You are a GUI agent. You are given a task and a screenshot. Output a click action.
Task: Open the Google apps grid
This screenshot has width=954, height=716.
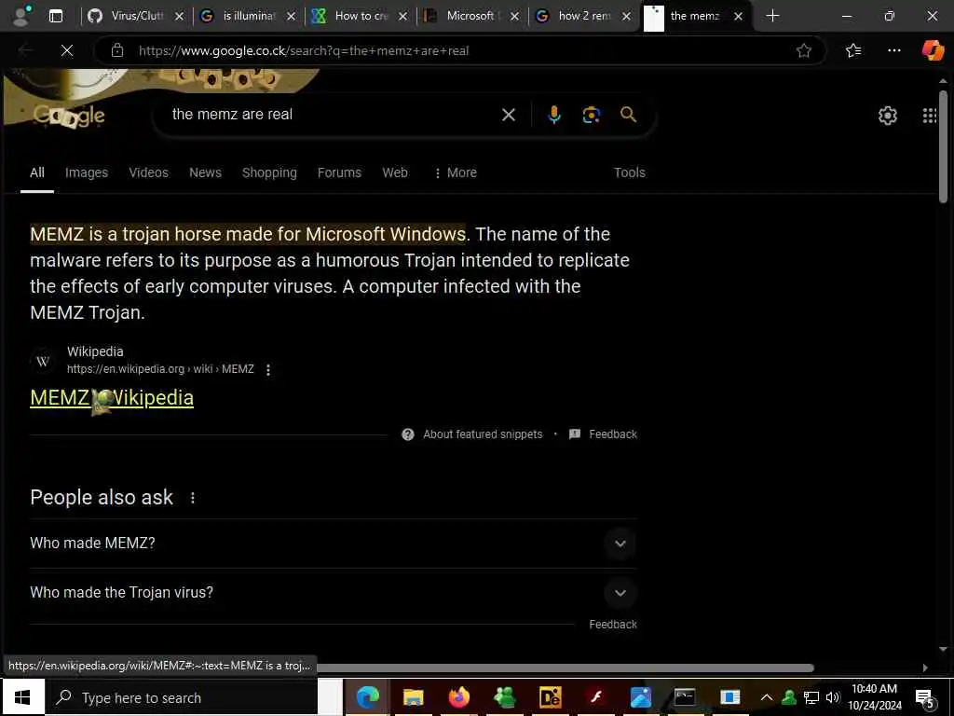coord(929,115)
